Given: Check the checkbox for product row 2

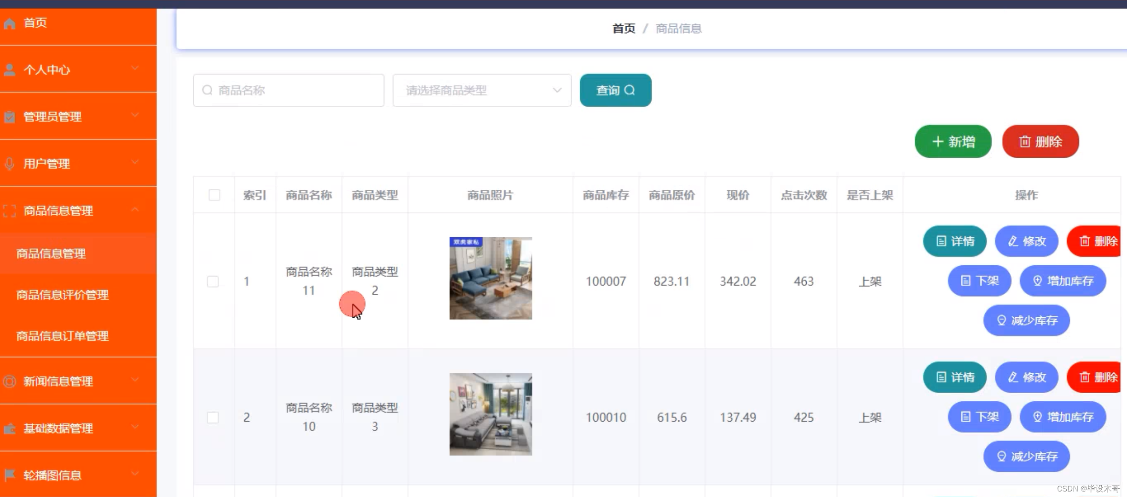Looking at the screenshot, I should [x=213, y=417].
